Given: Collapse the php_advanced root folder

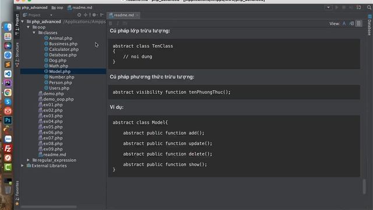Looking at the screenshot, I should coord(23,22).
